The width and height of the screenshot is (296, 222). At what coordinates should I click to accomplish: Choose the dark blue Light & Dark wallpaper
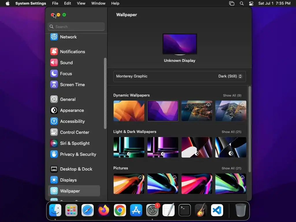(x=231, y=147)
